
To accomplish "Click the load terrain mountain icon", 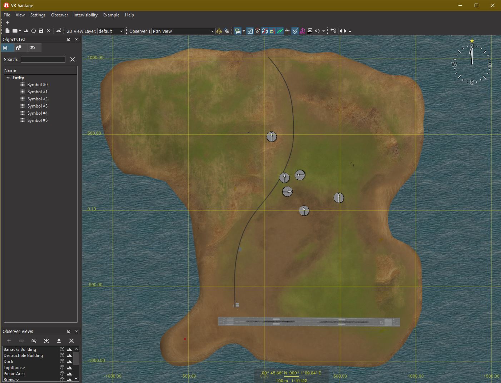I will pos(26,31).
